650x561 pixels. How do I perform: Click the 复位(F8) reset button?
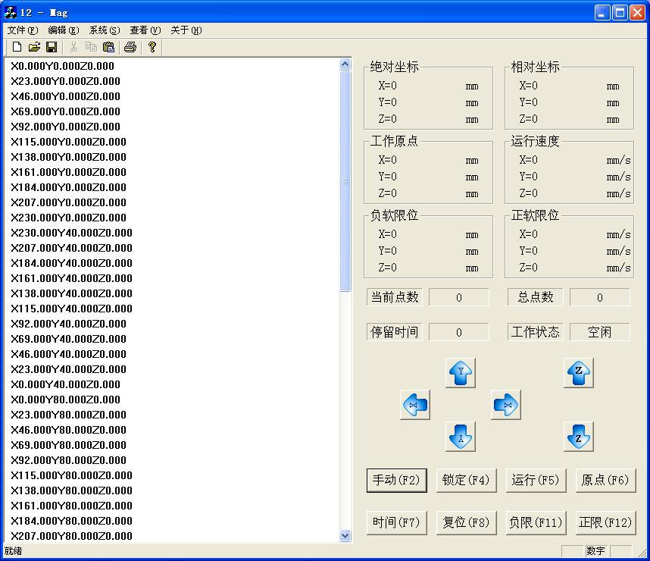[465, 522]
